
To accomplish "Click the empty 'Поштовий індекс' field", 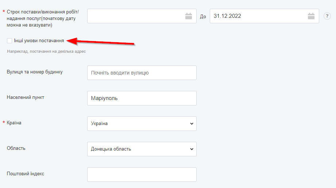I will tap(142, 175).
